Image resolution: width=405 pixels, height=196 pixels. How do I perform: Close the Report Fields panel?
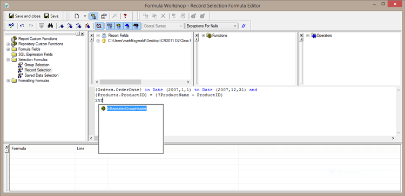tap(91, 36)
